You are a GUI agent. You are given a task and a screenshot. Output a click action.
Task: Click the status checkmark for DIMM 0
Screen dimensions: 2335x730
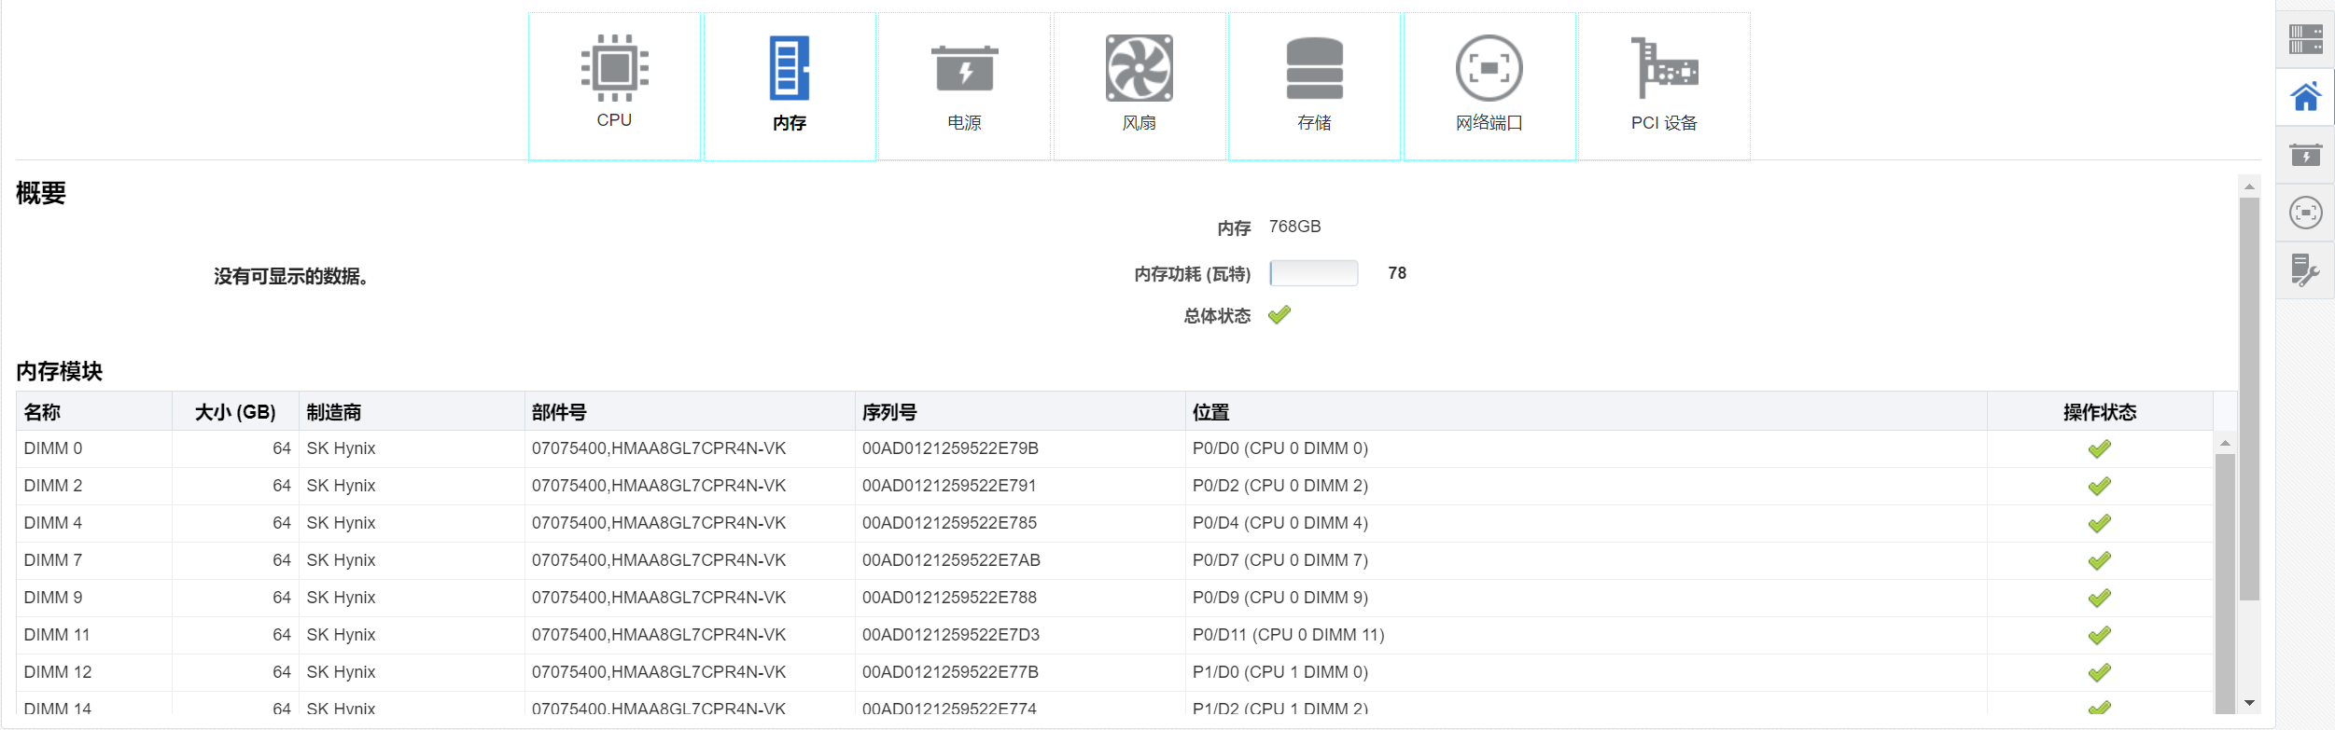(2100, 449)
